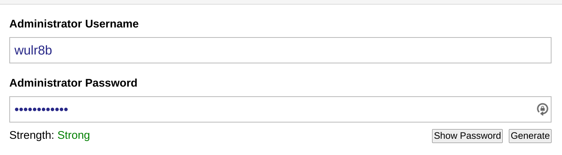Click empty space between password dots and lock icon

tap(303, 109)
